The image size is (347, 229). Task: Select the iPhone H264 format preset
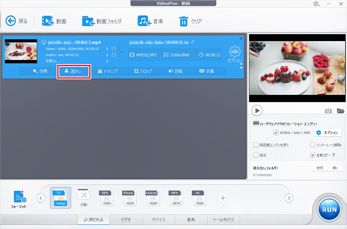[x=130, y=198]
